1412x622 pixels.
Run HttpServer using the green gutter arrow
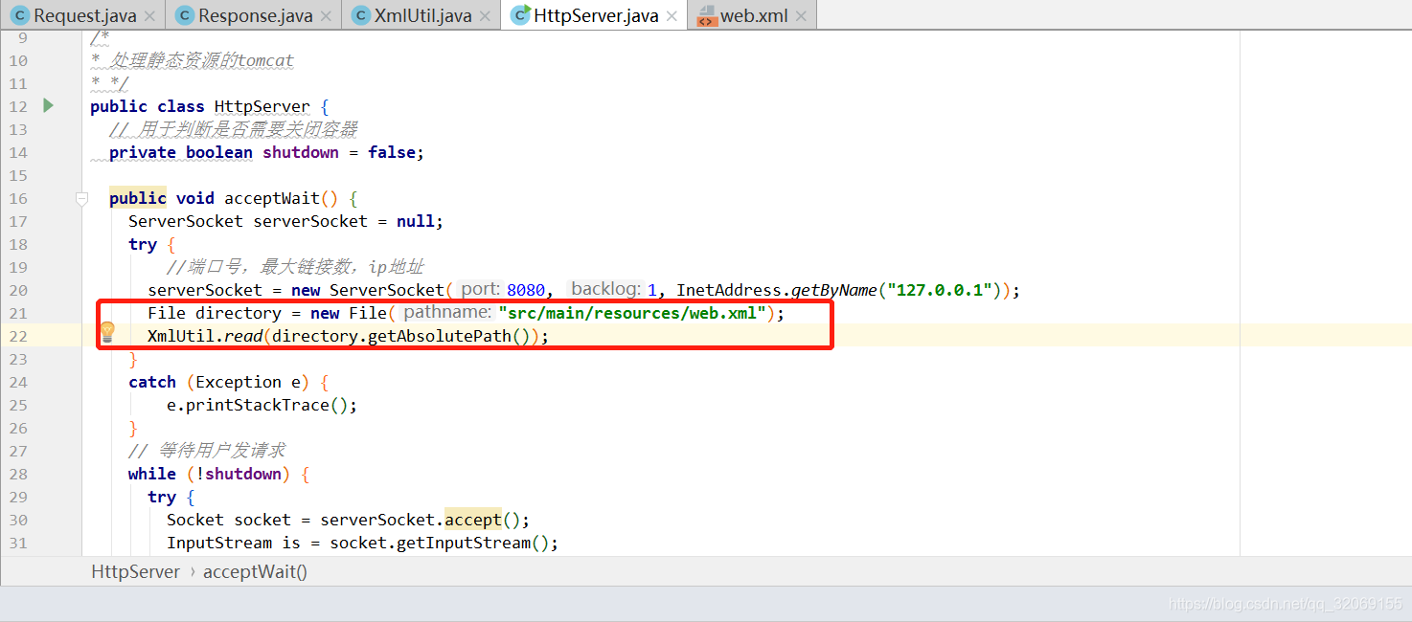[48, 105]
